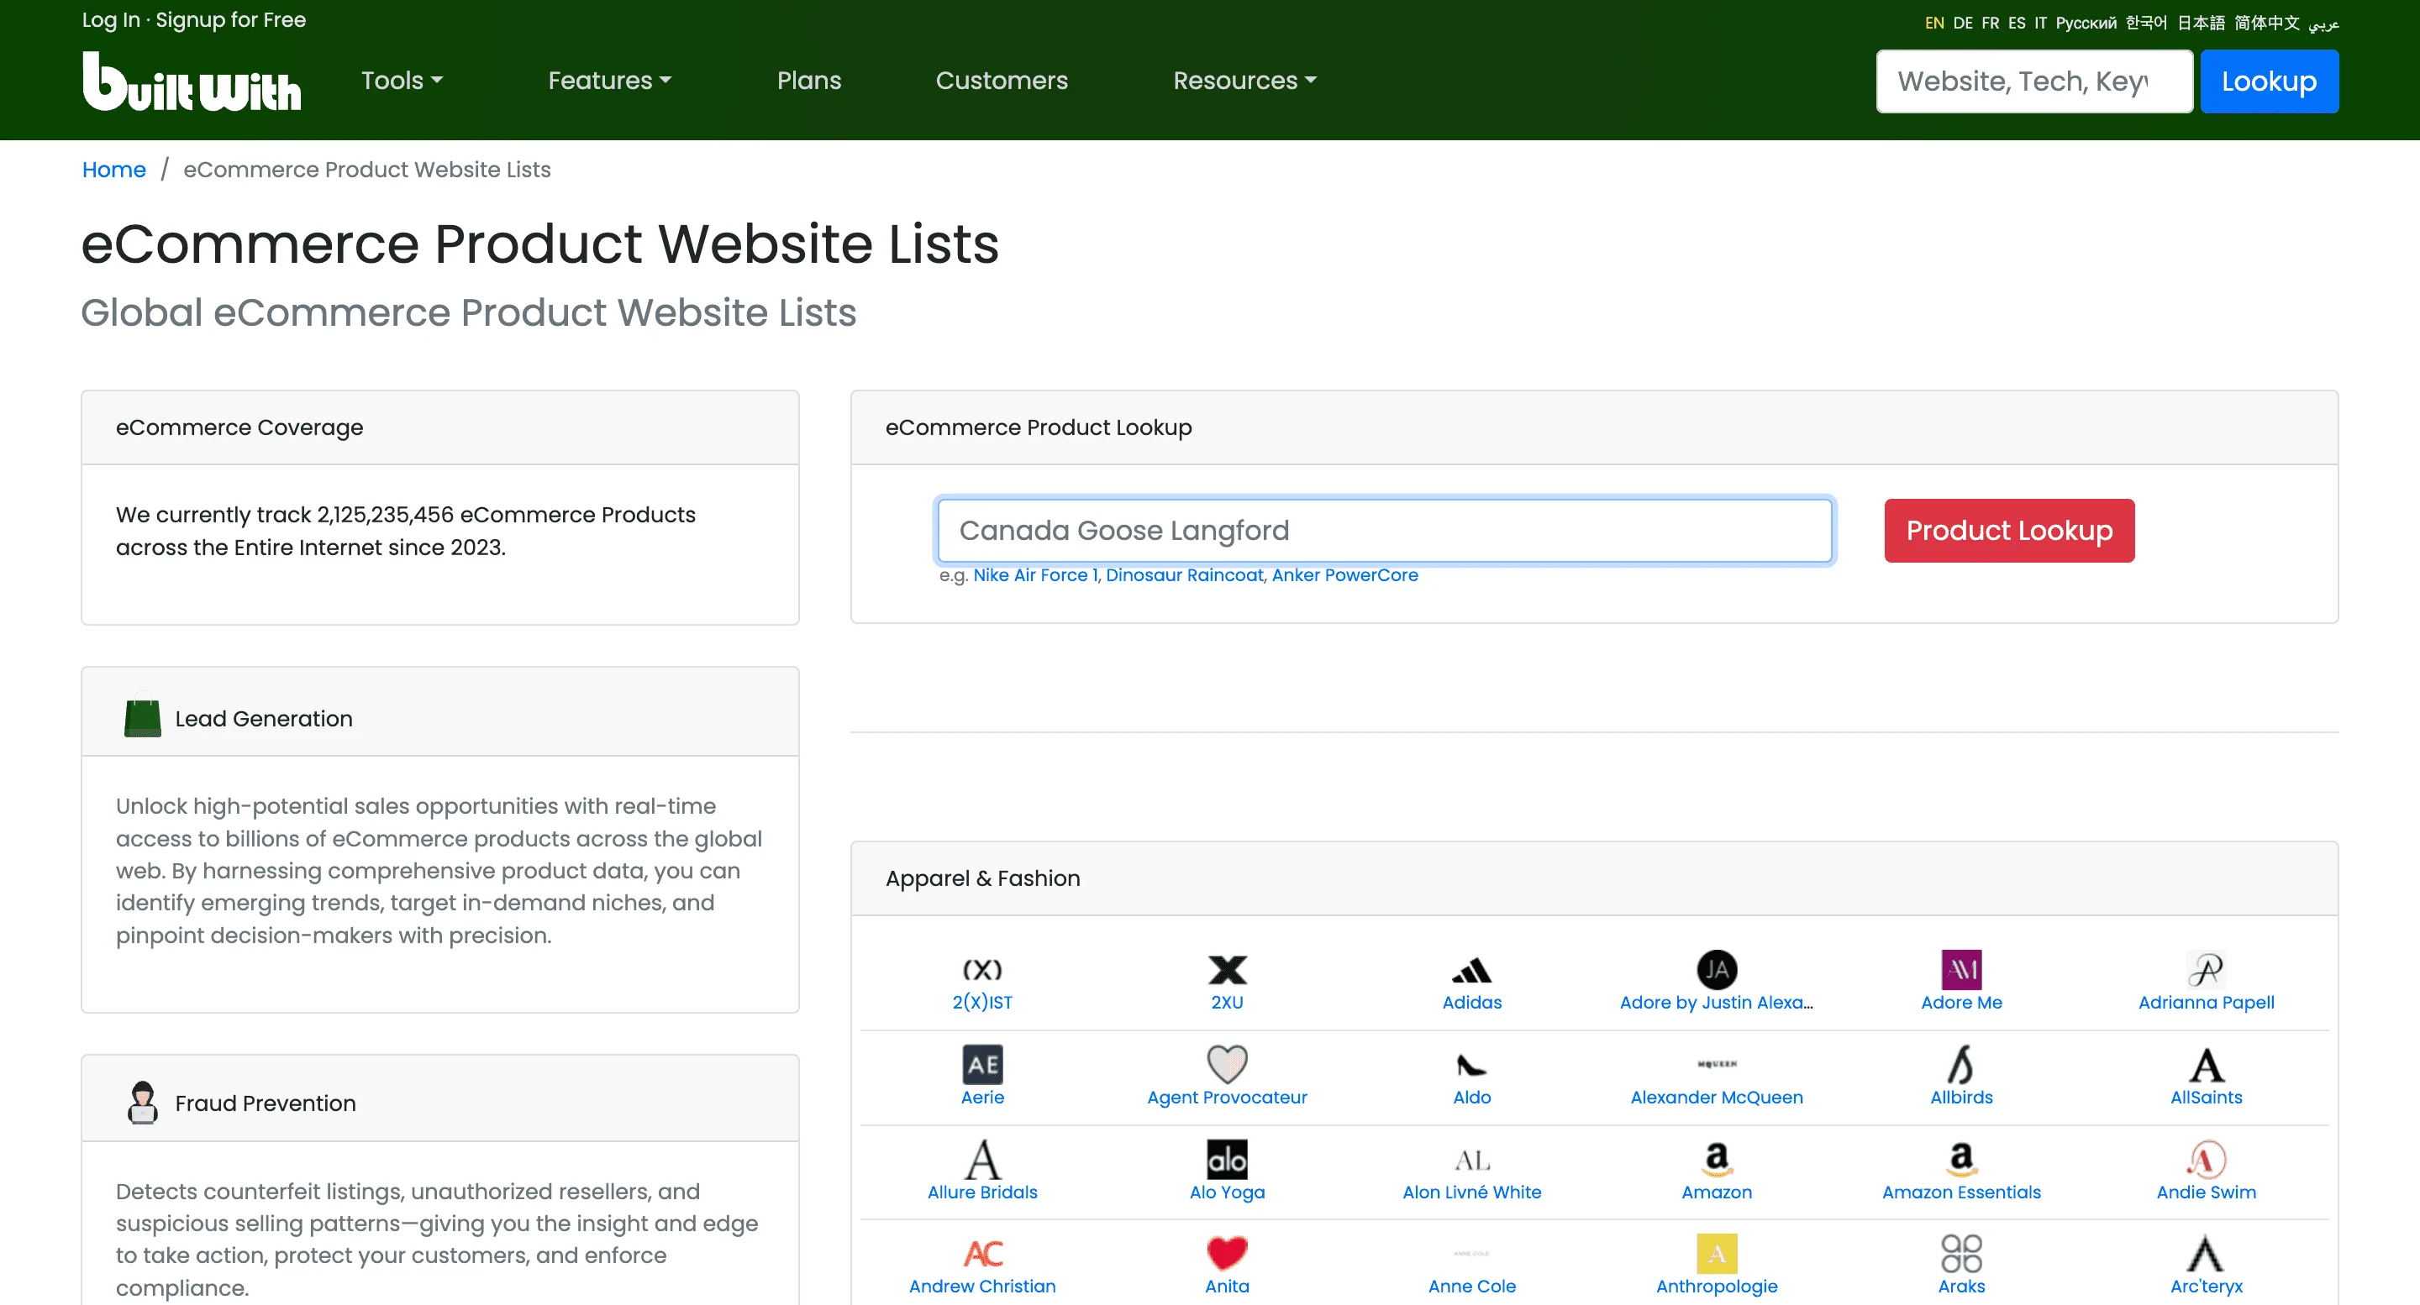Select Customers in the navigation bar

click(x=1002, y=81)
